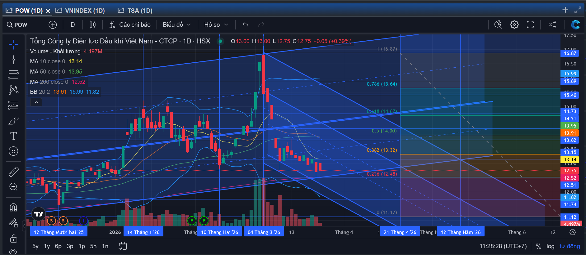Select the BB 20 2 indicator legend

tap(64, 92)
